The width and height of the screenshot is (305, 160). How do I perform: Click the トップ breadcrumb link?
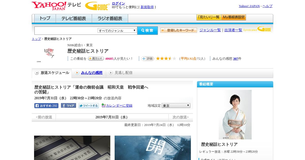(x=36, y=39)
